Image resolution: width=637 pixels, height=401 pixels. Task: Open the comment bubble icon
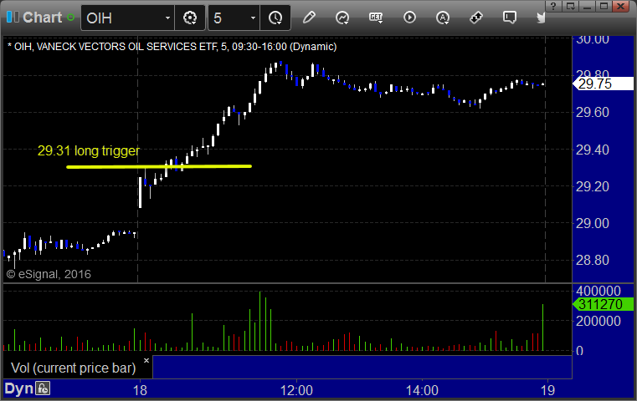(x=510, y=18)
